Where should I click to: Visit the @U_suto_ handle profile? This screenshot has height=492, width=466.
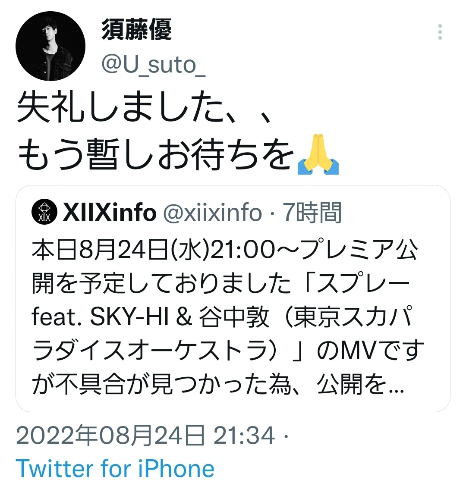(x=153, y=65)
